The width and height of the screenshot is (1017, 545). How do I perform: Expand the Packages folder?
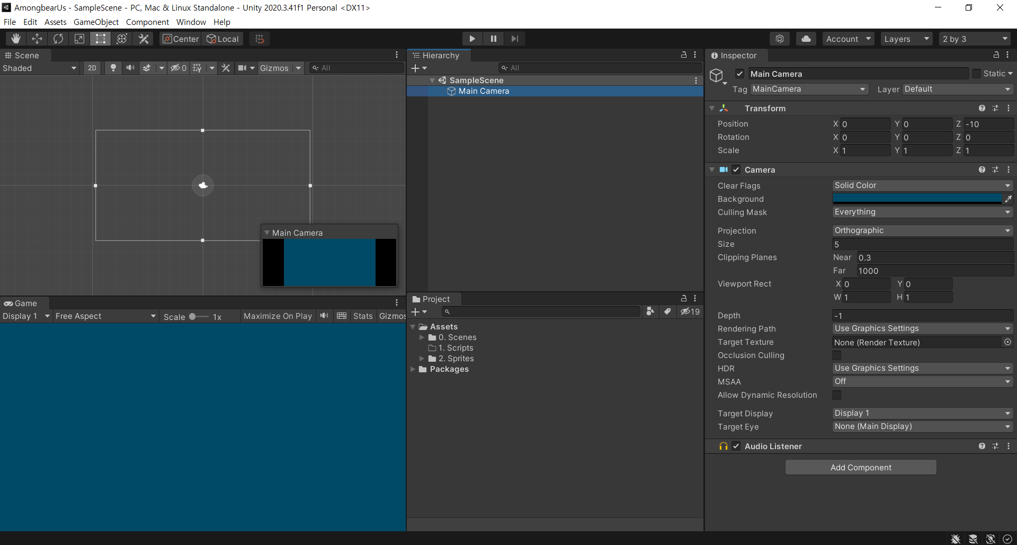tap(413, 369)
